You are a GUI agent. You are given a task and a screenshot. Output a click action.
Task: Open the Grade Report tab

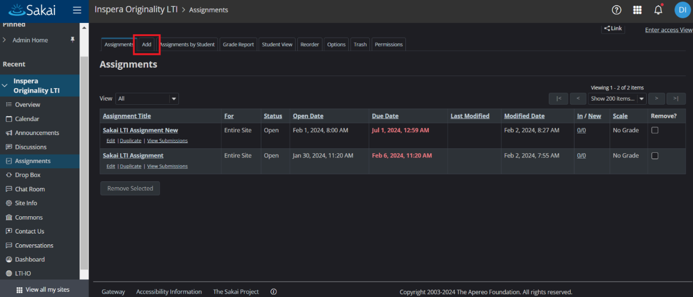pos(238,44)
